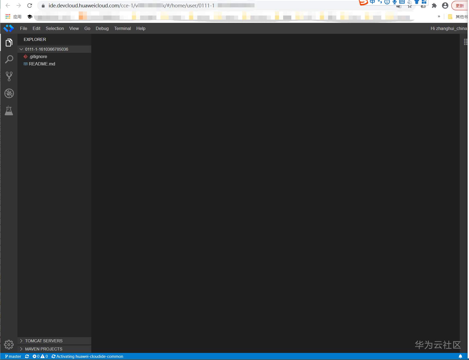469x360 pixels.
Task: Click the grid icon at the editor's right edge
Action: coord(465,42)
